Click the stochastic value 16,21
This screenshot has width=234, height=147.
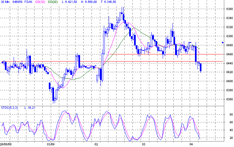click(32, 107)
